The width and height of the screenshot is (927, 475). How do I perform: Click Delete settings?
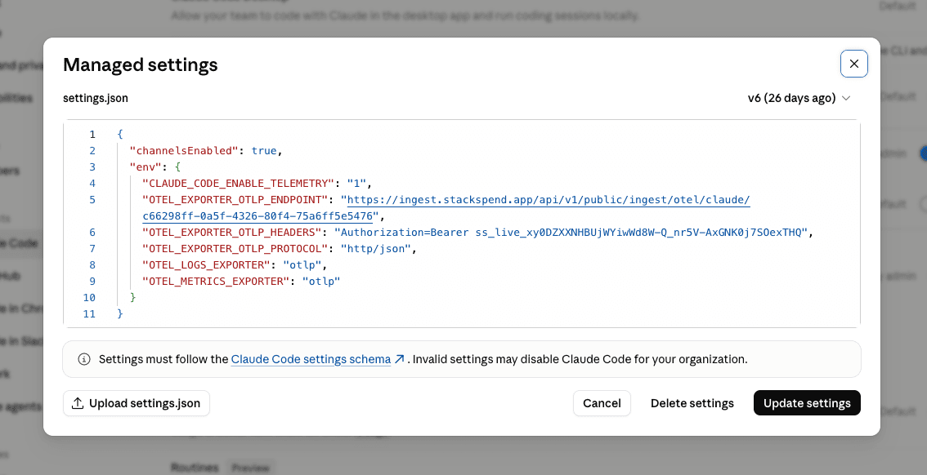[692, 403]
